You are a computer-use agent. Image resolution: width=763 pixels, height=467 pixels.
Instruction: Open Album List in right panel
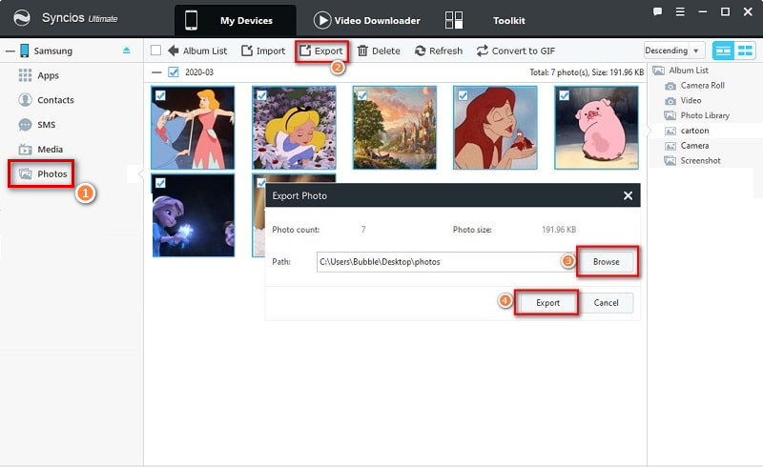(x=680, y=71)
